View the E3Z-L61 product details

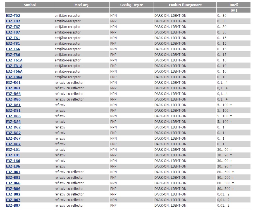tap(13, 150)
